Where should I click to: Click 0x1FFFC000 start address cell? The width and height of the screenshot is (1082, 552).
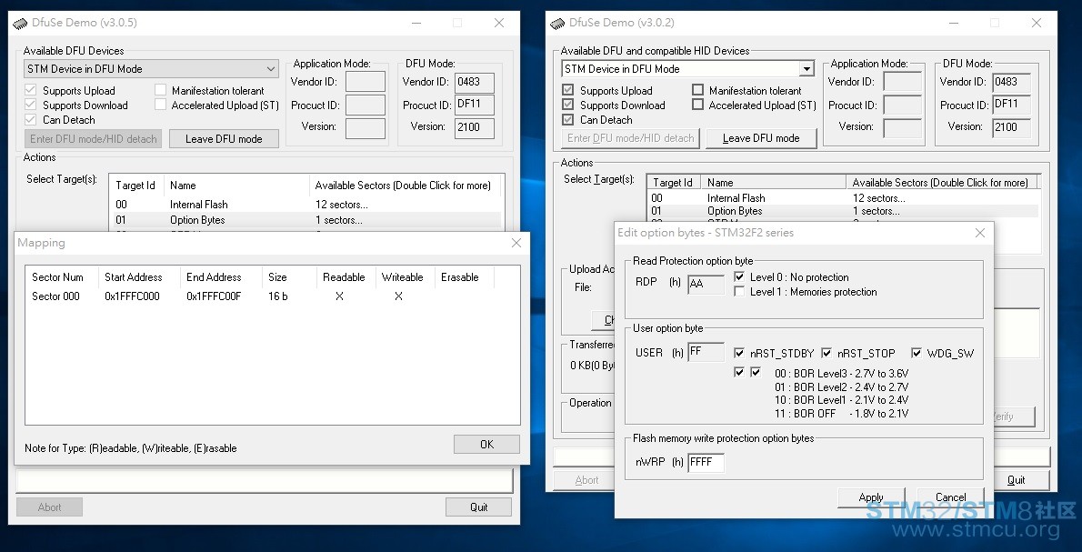pos(132,296)
